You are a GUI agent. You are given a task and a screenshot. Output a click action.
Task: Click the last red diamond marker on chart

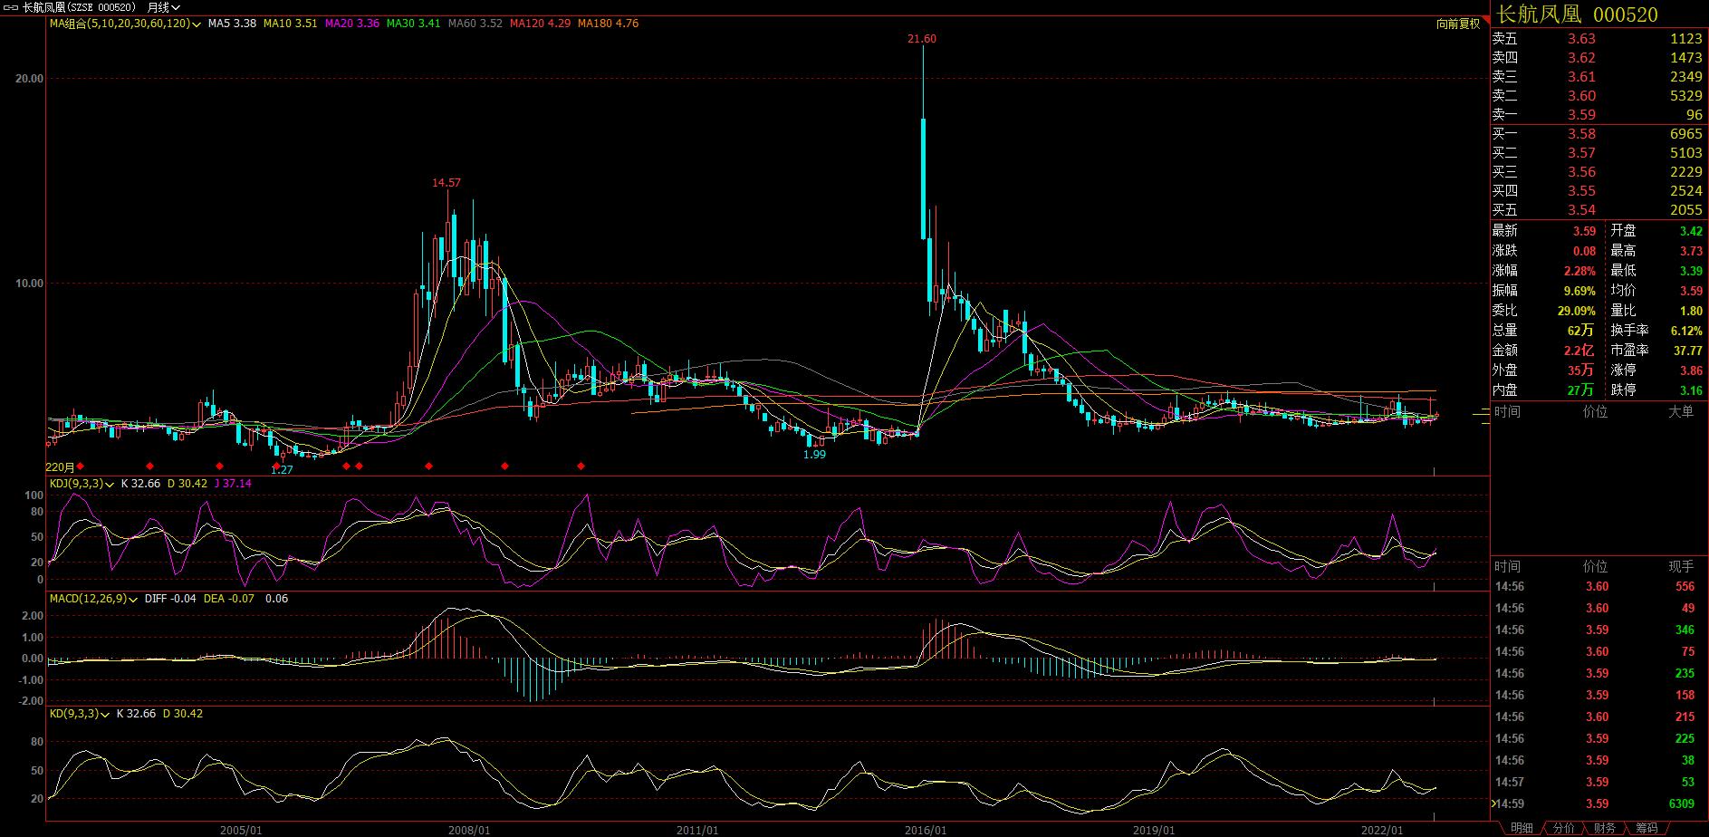(x=581, y=467)
